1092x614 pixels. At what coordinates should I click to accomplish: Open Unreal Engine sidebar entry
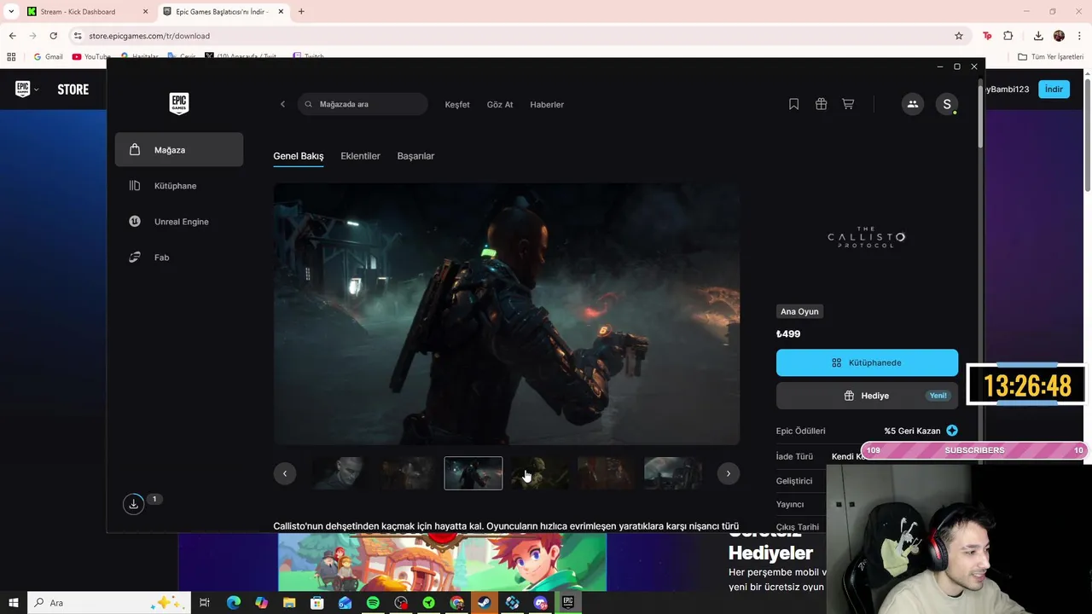179,222
